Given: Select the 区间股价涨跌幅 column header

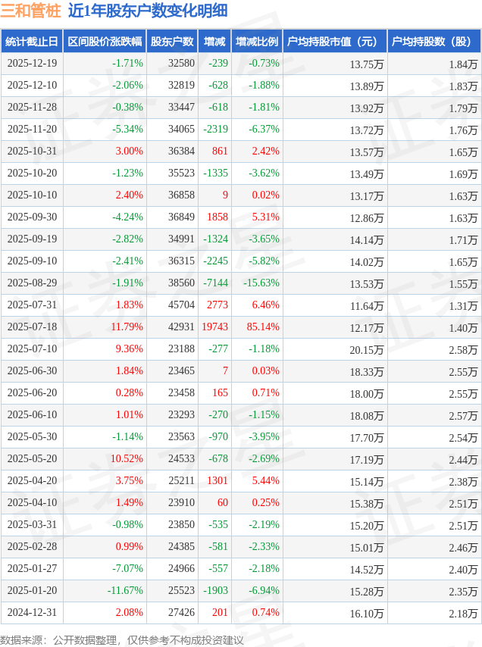Looking at the screenshot, I should pos(105,42).
